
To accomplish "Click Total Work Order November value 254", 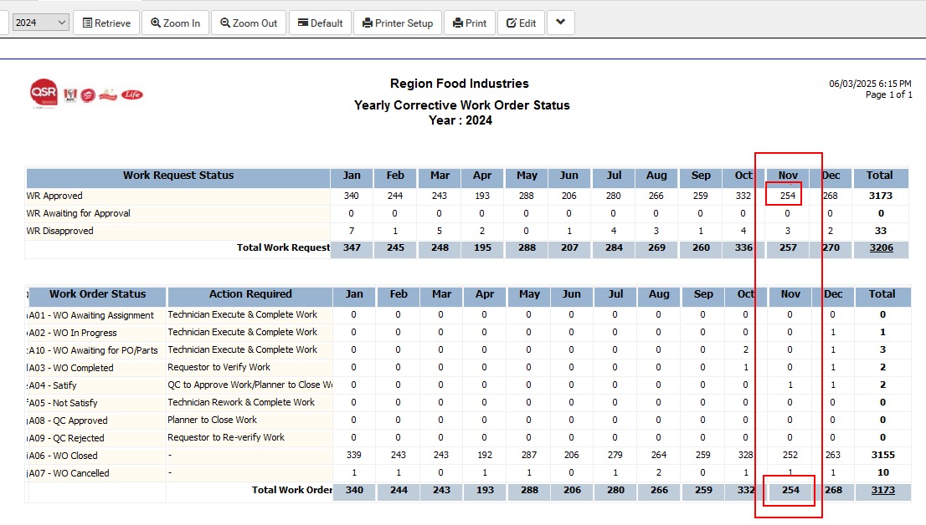I will (790, 491).
